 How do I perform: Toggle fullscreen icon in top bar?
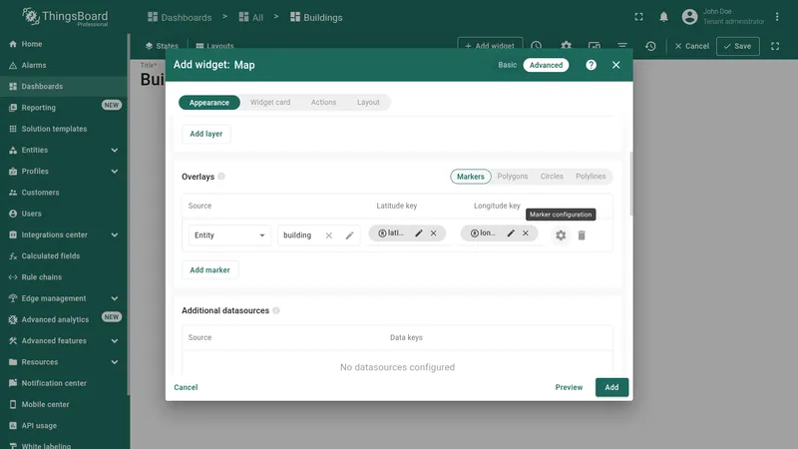(638, 17)
